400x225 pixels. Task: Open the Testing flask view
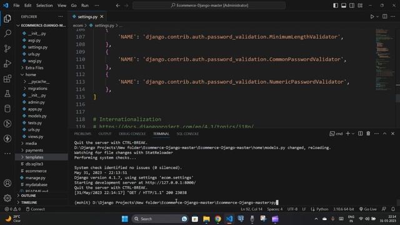[x=7, y=94]
